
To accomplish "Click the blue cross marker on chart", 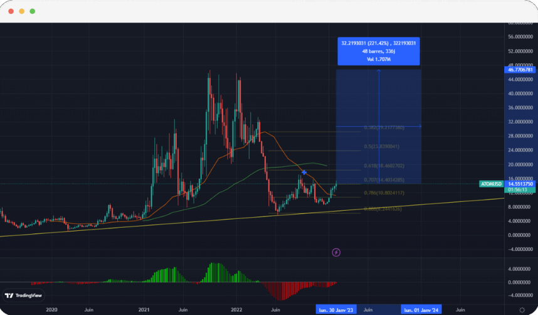I will pos(304,172).
